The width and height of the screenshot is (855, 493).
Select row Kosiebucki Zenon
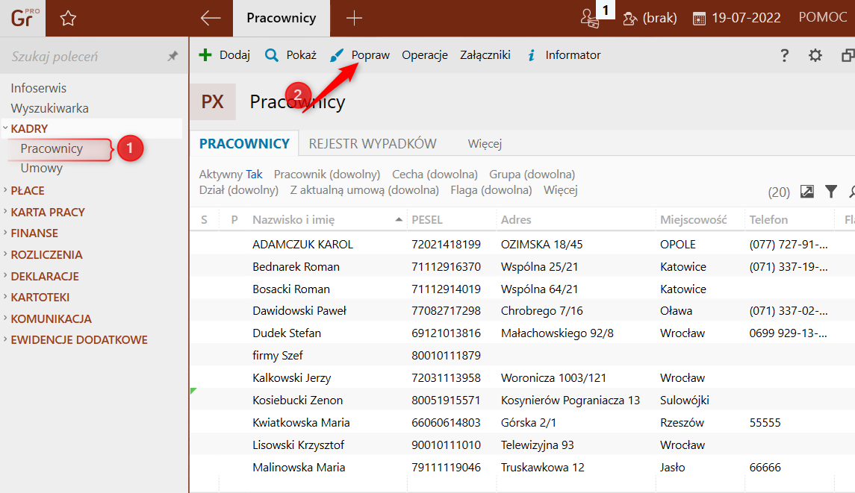pos(523,401)
